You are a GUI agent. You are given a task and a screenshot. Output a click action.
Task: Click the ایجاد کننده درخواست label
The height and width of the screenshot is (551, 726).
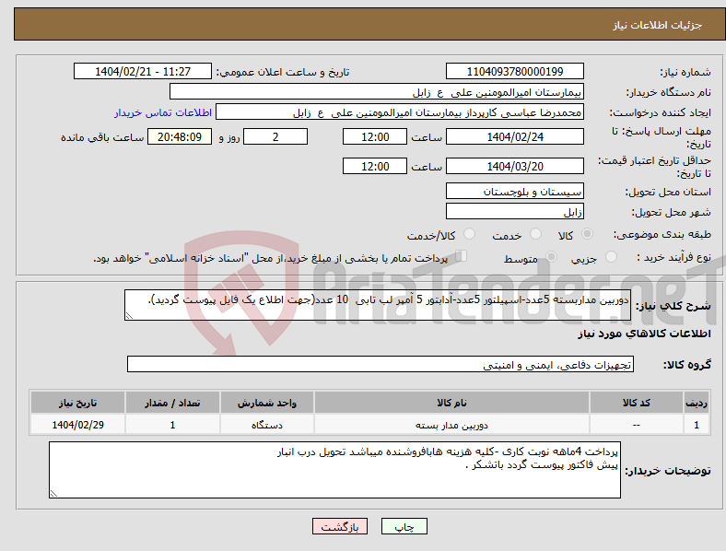click(661, 113)
